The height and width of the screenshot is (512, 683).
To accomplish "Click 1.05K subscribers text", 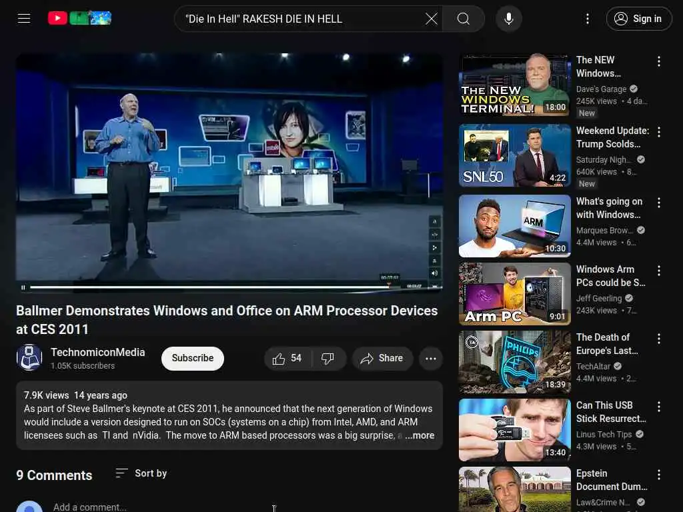I will [x=83, y=366].
